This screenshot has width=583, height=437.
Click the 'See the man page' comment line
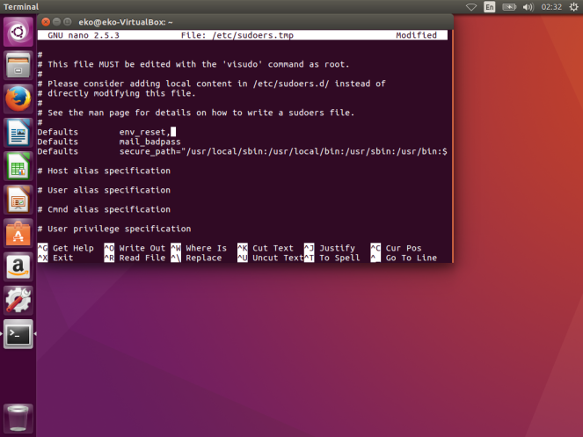click(x=196, y=113)
